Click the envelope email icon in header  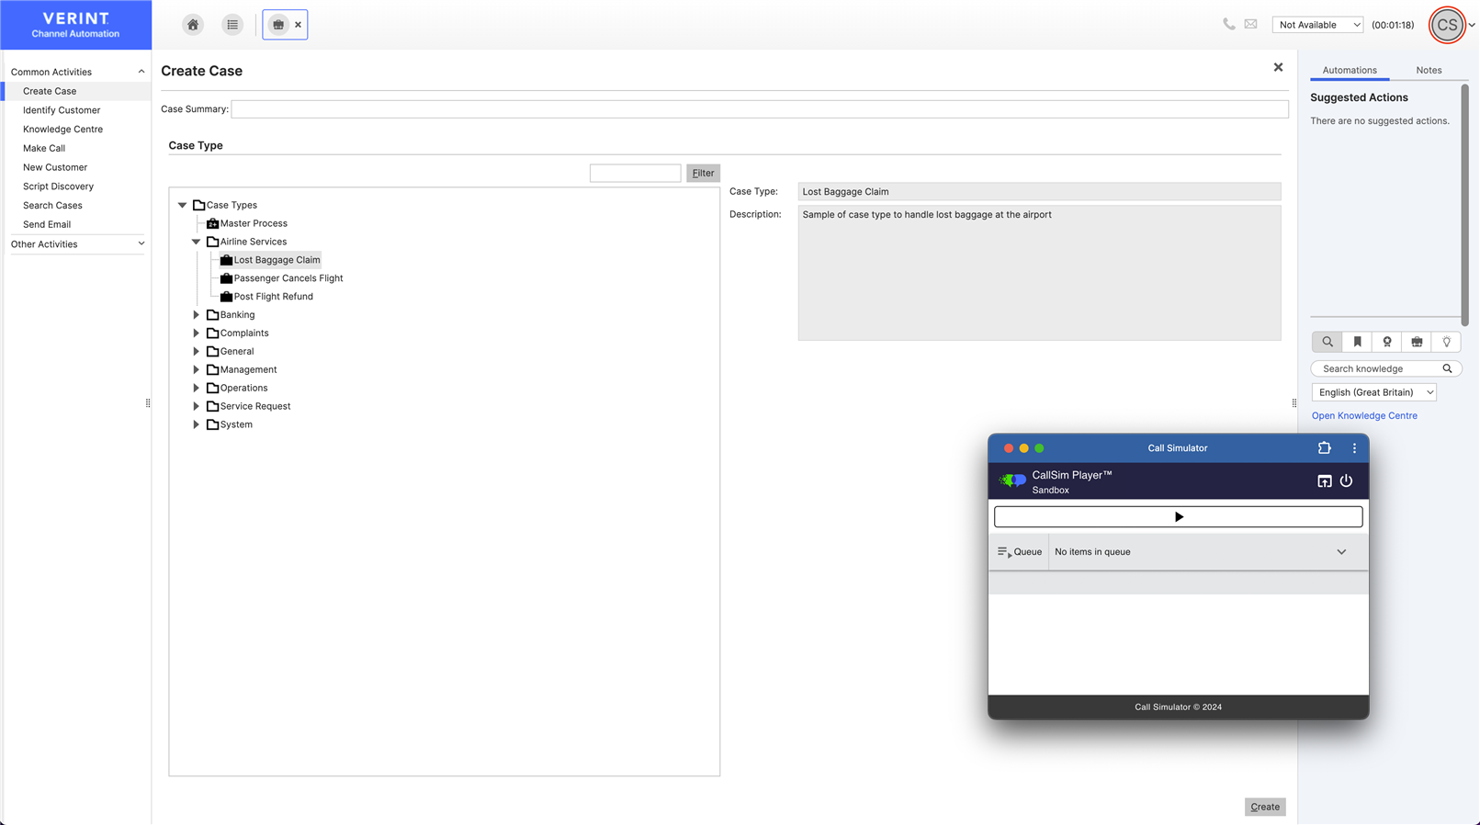pyautogui.click(x=1250, y=24)
